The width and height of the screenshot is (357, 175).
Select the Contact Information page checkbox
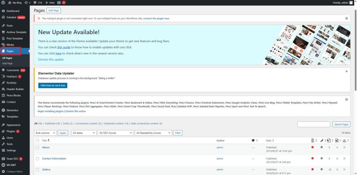pyautogui.click(x=38, y=159)
